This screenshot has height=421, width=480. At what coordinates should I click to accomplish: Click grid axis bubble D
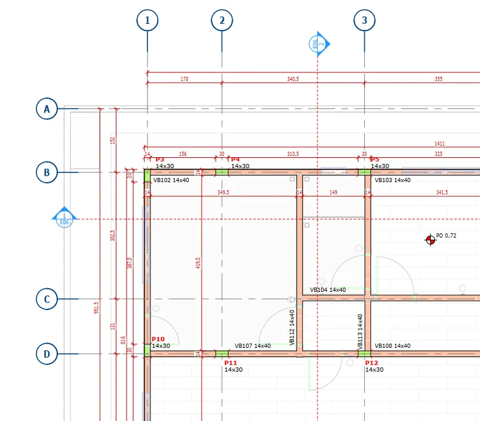coord(46,354)
